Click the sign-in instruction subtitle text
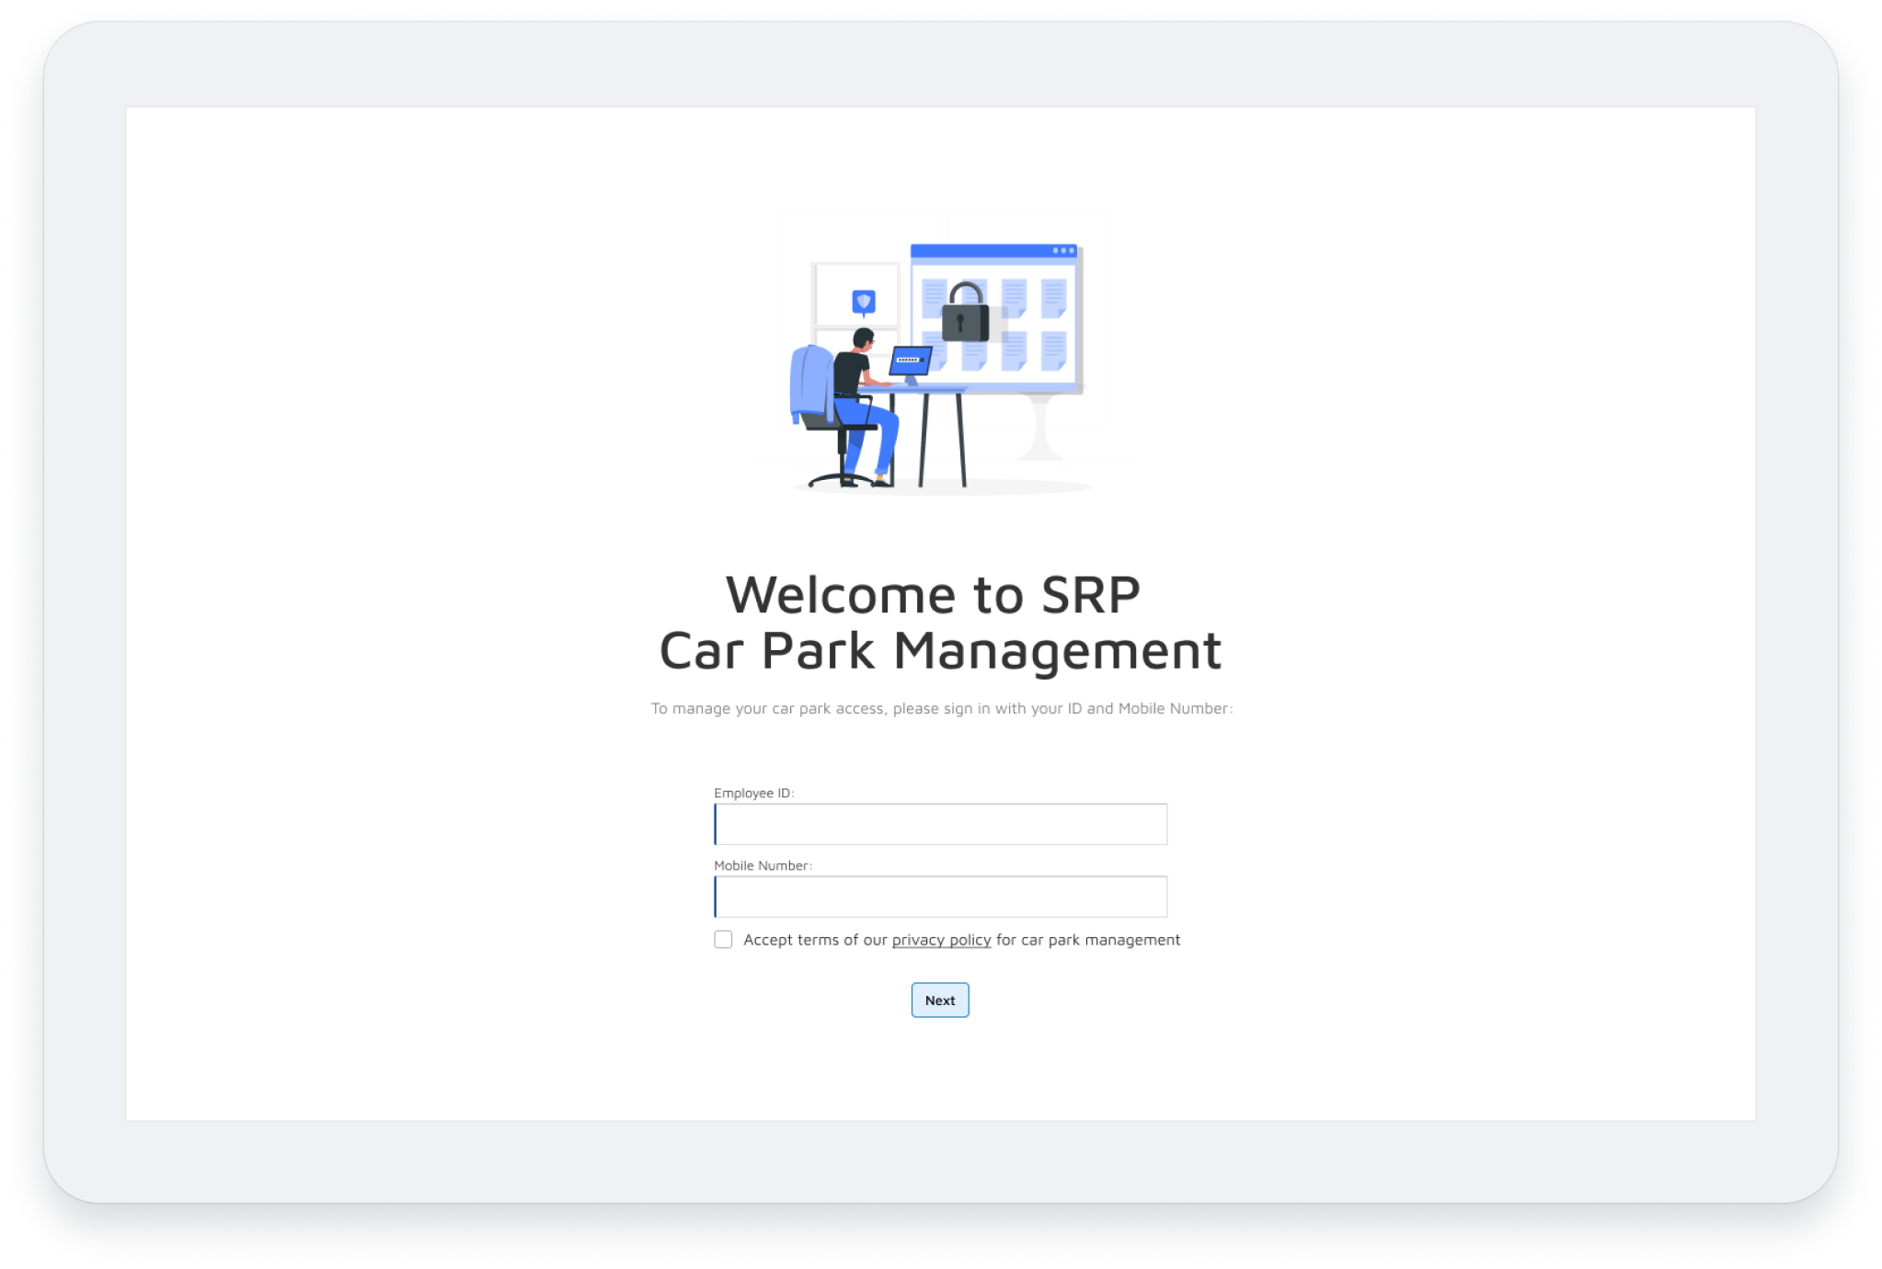 tap(941, 708)
